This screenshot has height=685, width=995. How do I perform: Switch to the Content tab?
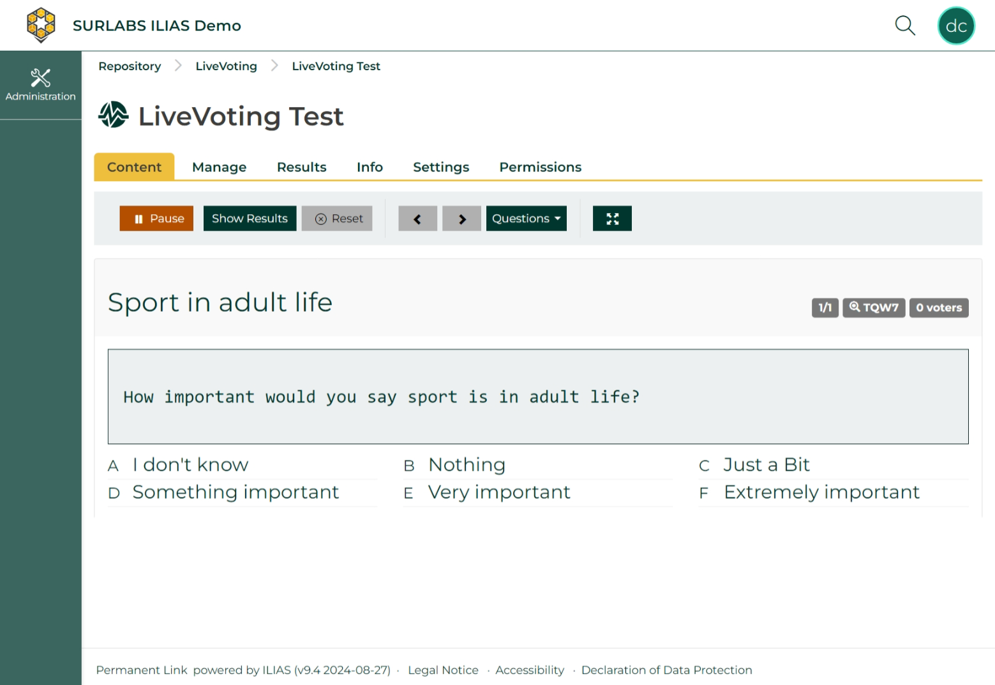(x=134, y=167)
